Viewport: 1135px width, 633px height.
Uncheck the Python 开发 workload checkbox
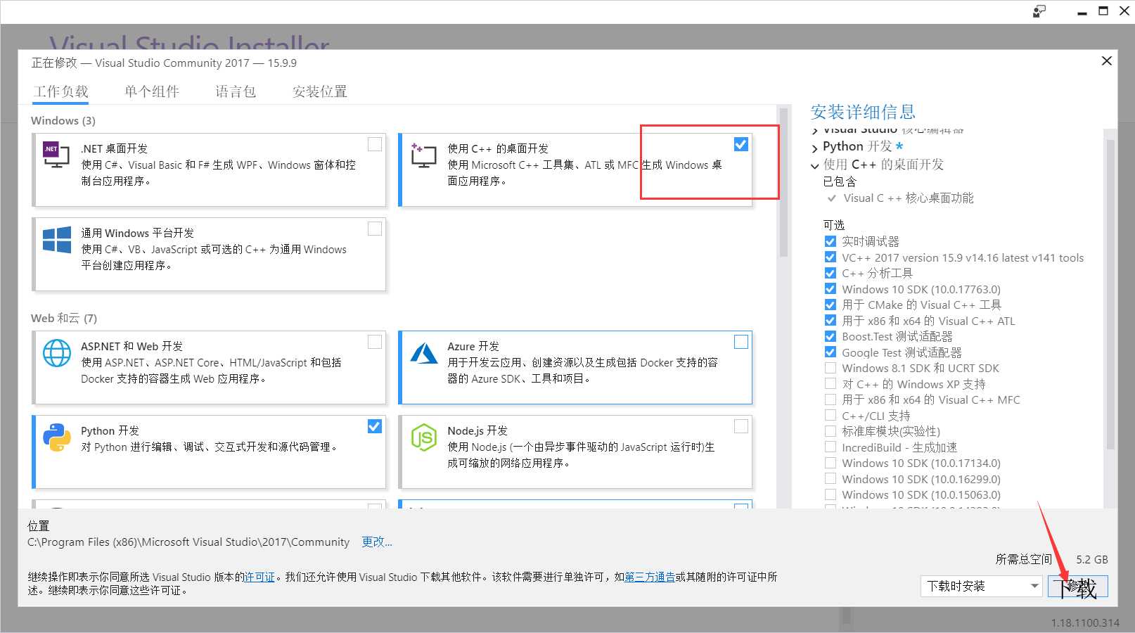click(x=375, y=426)
